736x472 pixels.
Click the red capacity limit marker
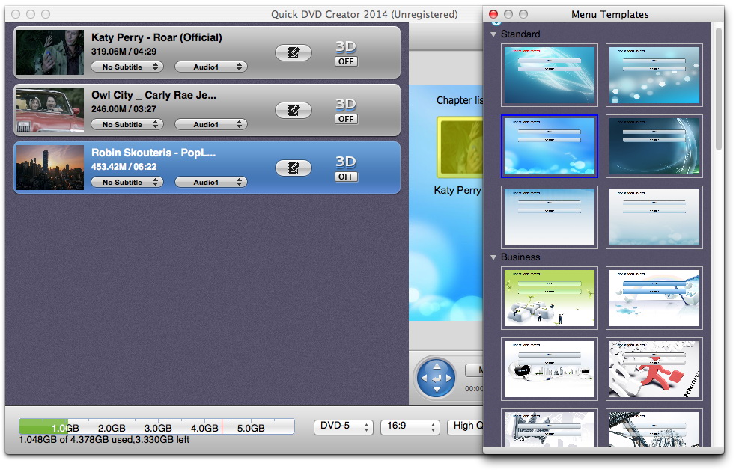[222, 426]
